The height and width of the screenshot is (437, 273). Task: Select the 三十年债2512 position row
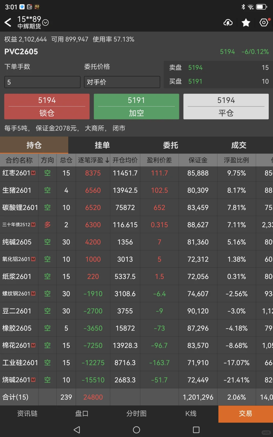tap(136, 225)
